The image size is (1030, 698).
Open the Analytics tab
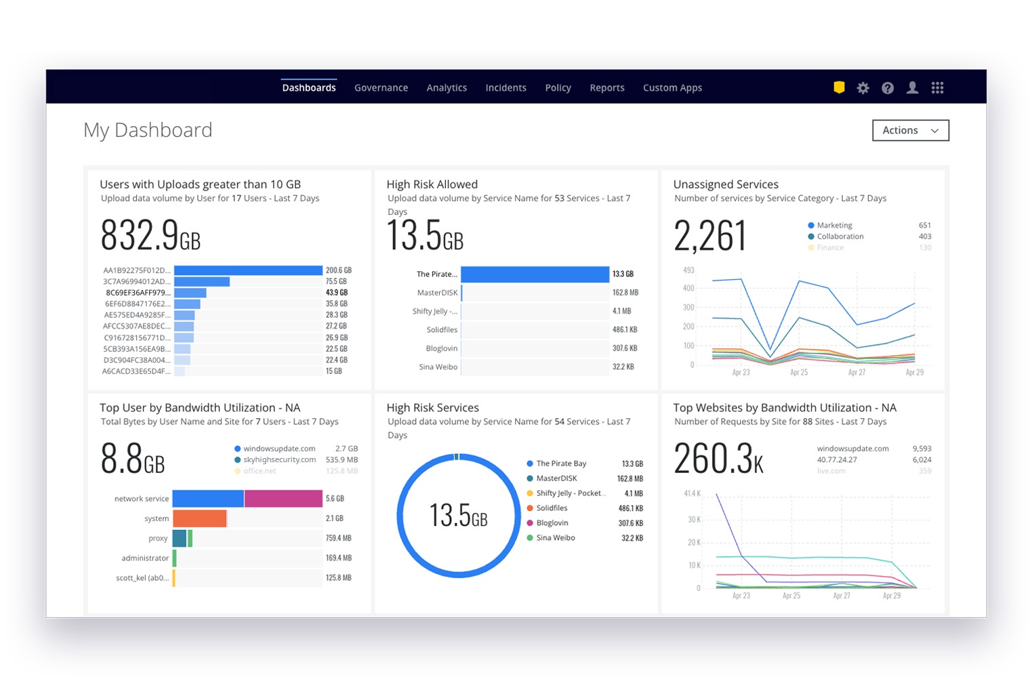coord(447,88)
